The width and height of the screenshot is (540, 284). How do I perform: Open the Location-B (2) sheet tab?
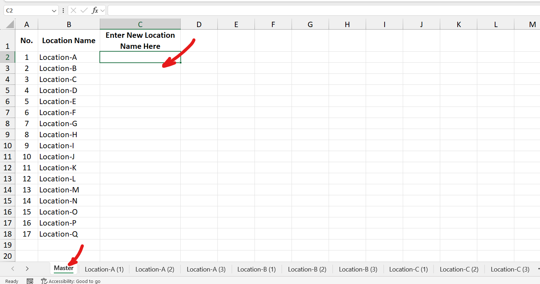tap(307, 269)
